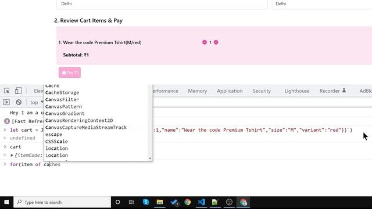Pick the CSSScale autocomplete suggestion
This screenshot has width=372, height=209.
tap(56, 142)
